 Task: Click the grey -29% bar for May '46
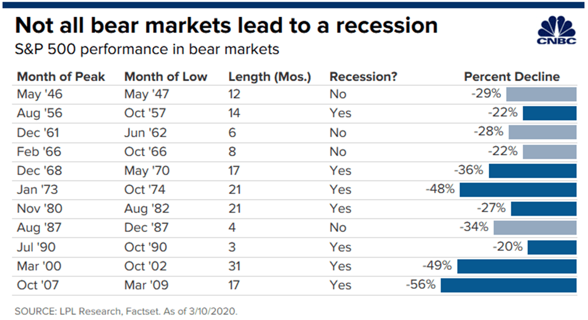tap(541, 94)
